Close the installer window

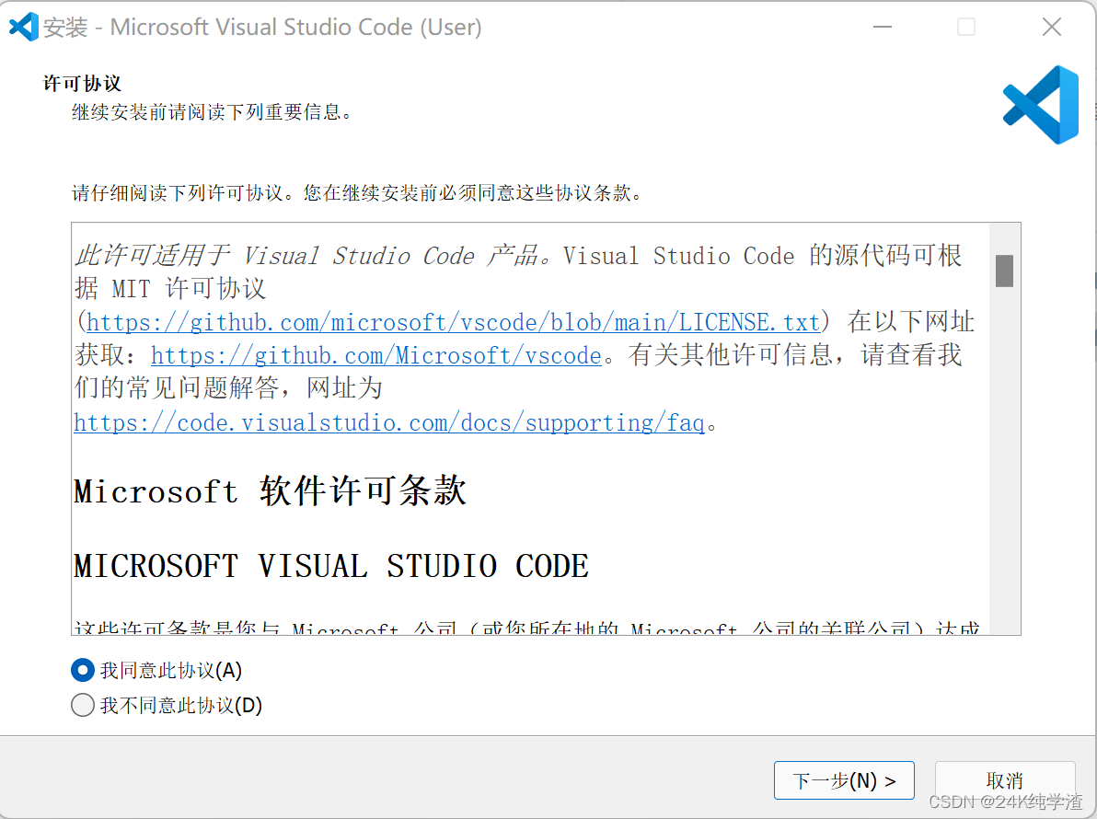1051,28
